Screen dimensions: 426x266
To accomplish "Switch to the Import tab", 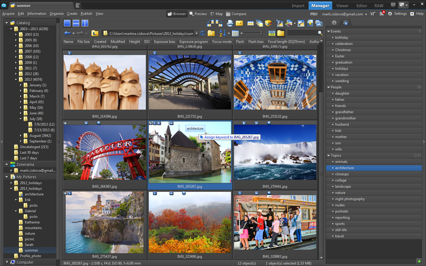I will (298, 6).
